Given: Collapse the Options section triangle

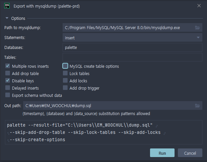Looking at the screenshot, I should 7,18.
